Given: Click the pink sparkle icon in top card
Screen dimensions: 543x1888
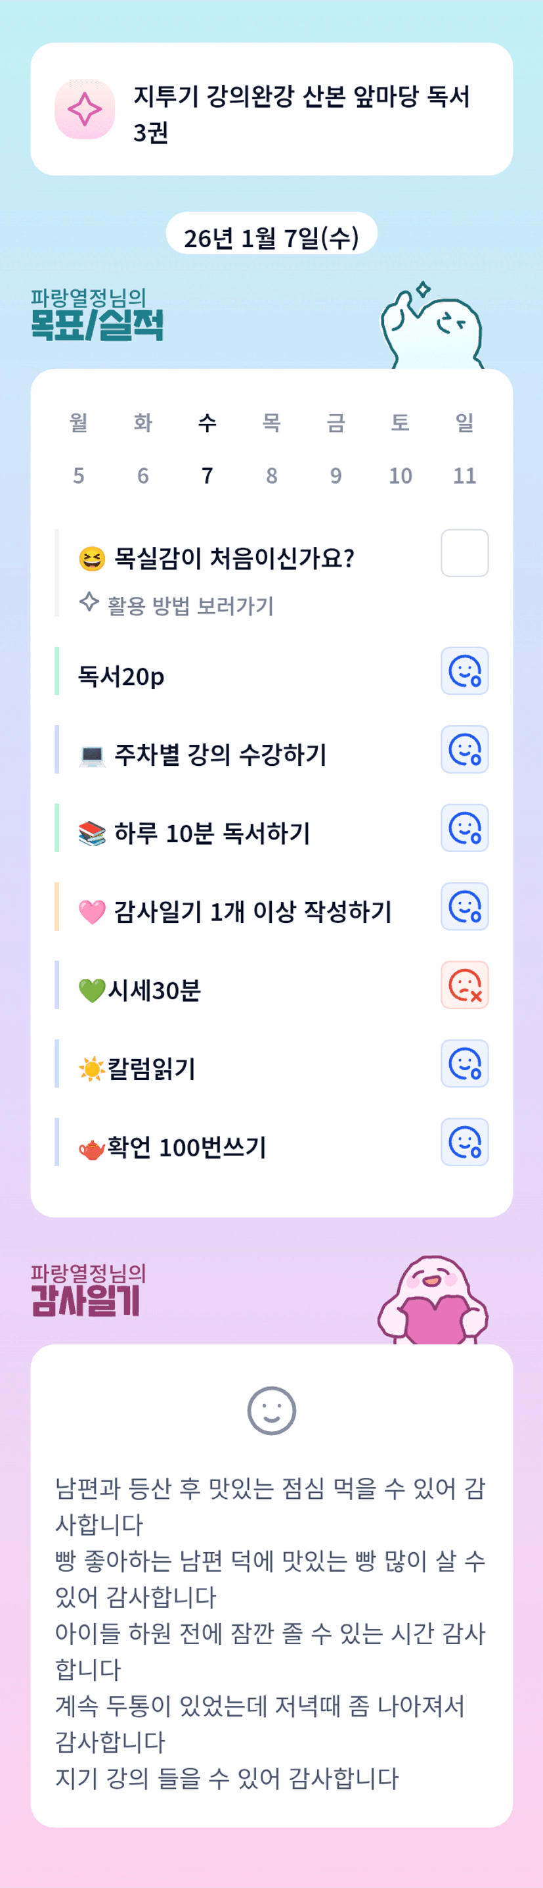Looking at the screenshot, I should (x=85, y=109).
